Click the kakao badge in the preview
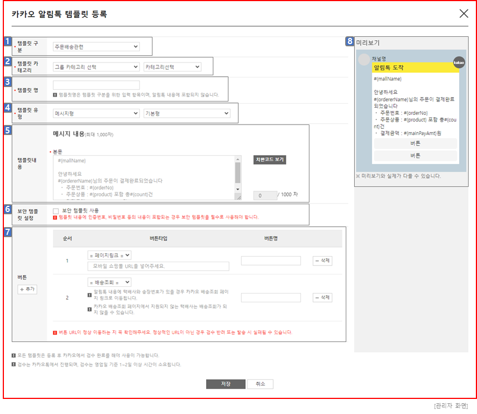 [x=459, y=62]
